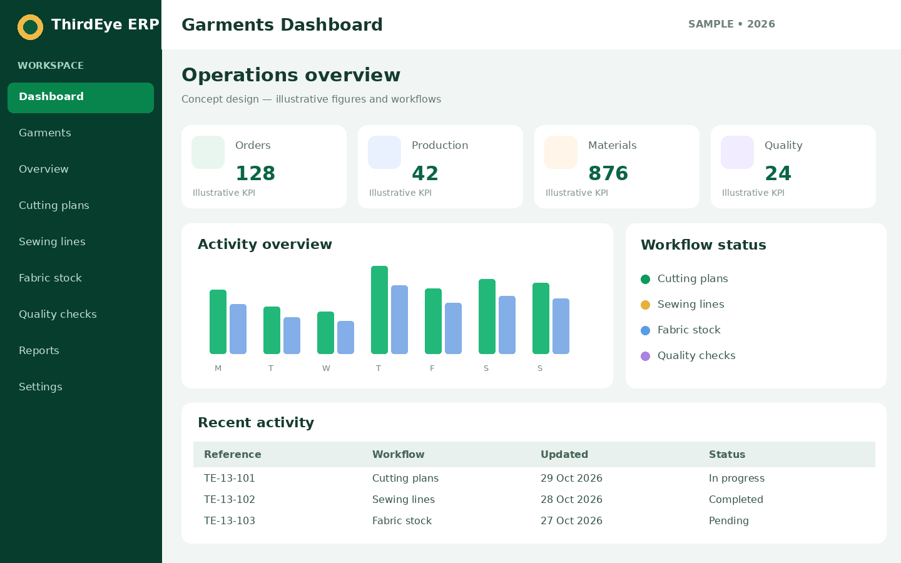Select reference TE-13-103
Screen dimensions: 901x563
[230, 521]
